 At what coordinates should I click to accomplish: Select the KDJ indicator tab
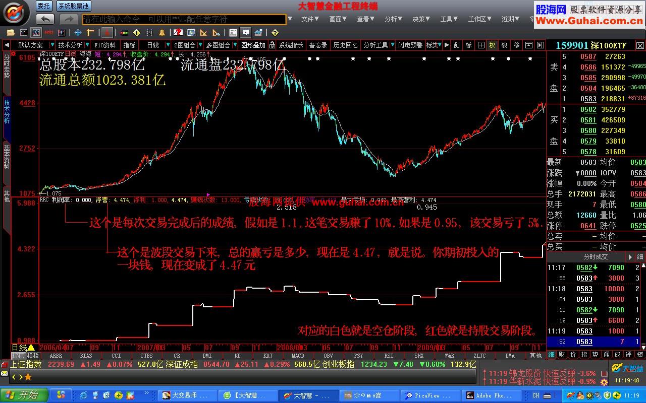point(268,356)
